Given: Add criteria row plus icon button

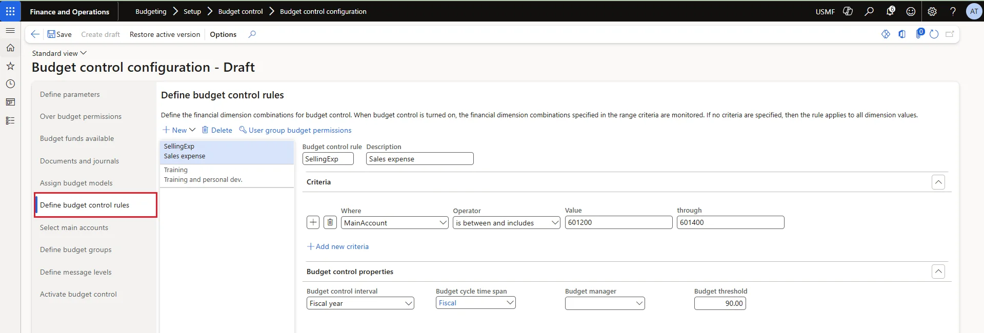Looking at the screenshot, I should pos(313,222).
